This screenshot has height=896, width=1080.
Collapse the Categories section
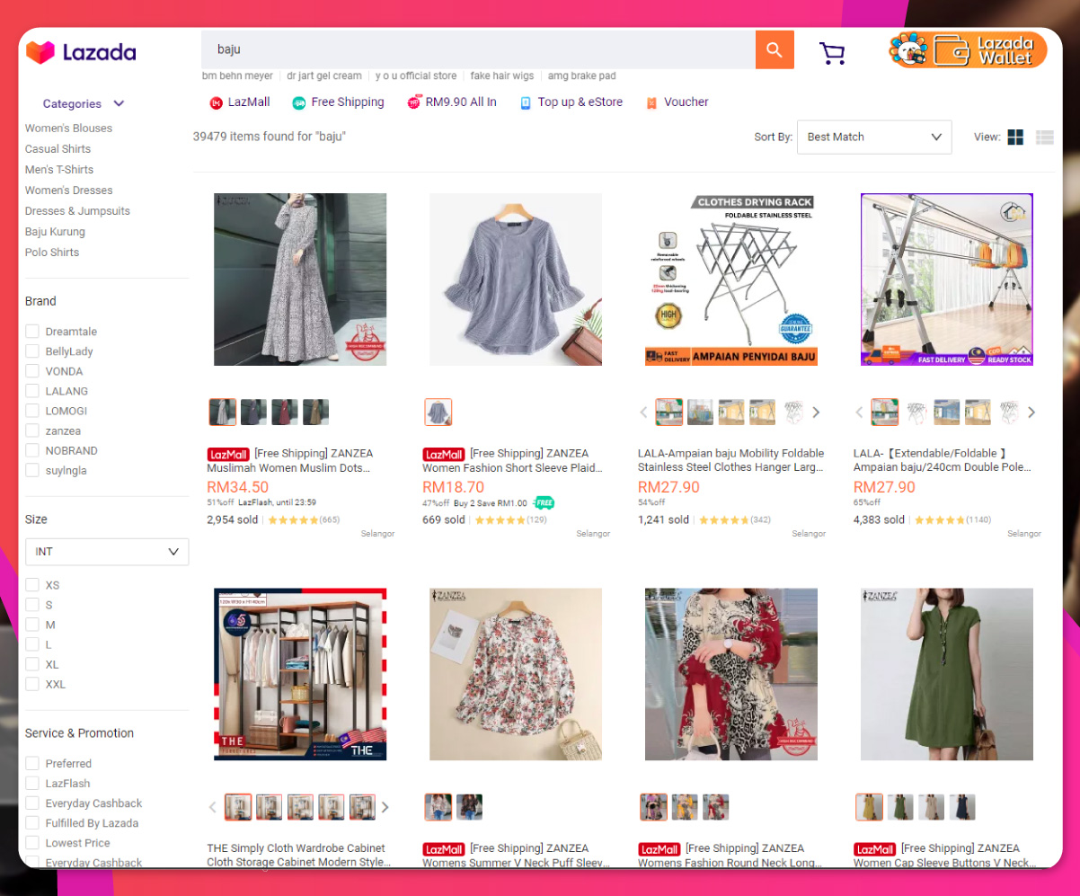pos(117,103)
